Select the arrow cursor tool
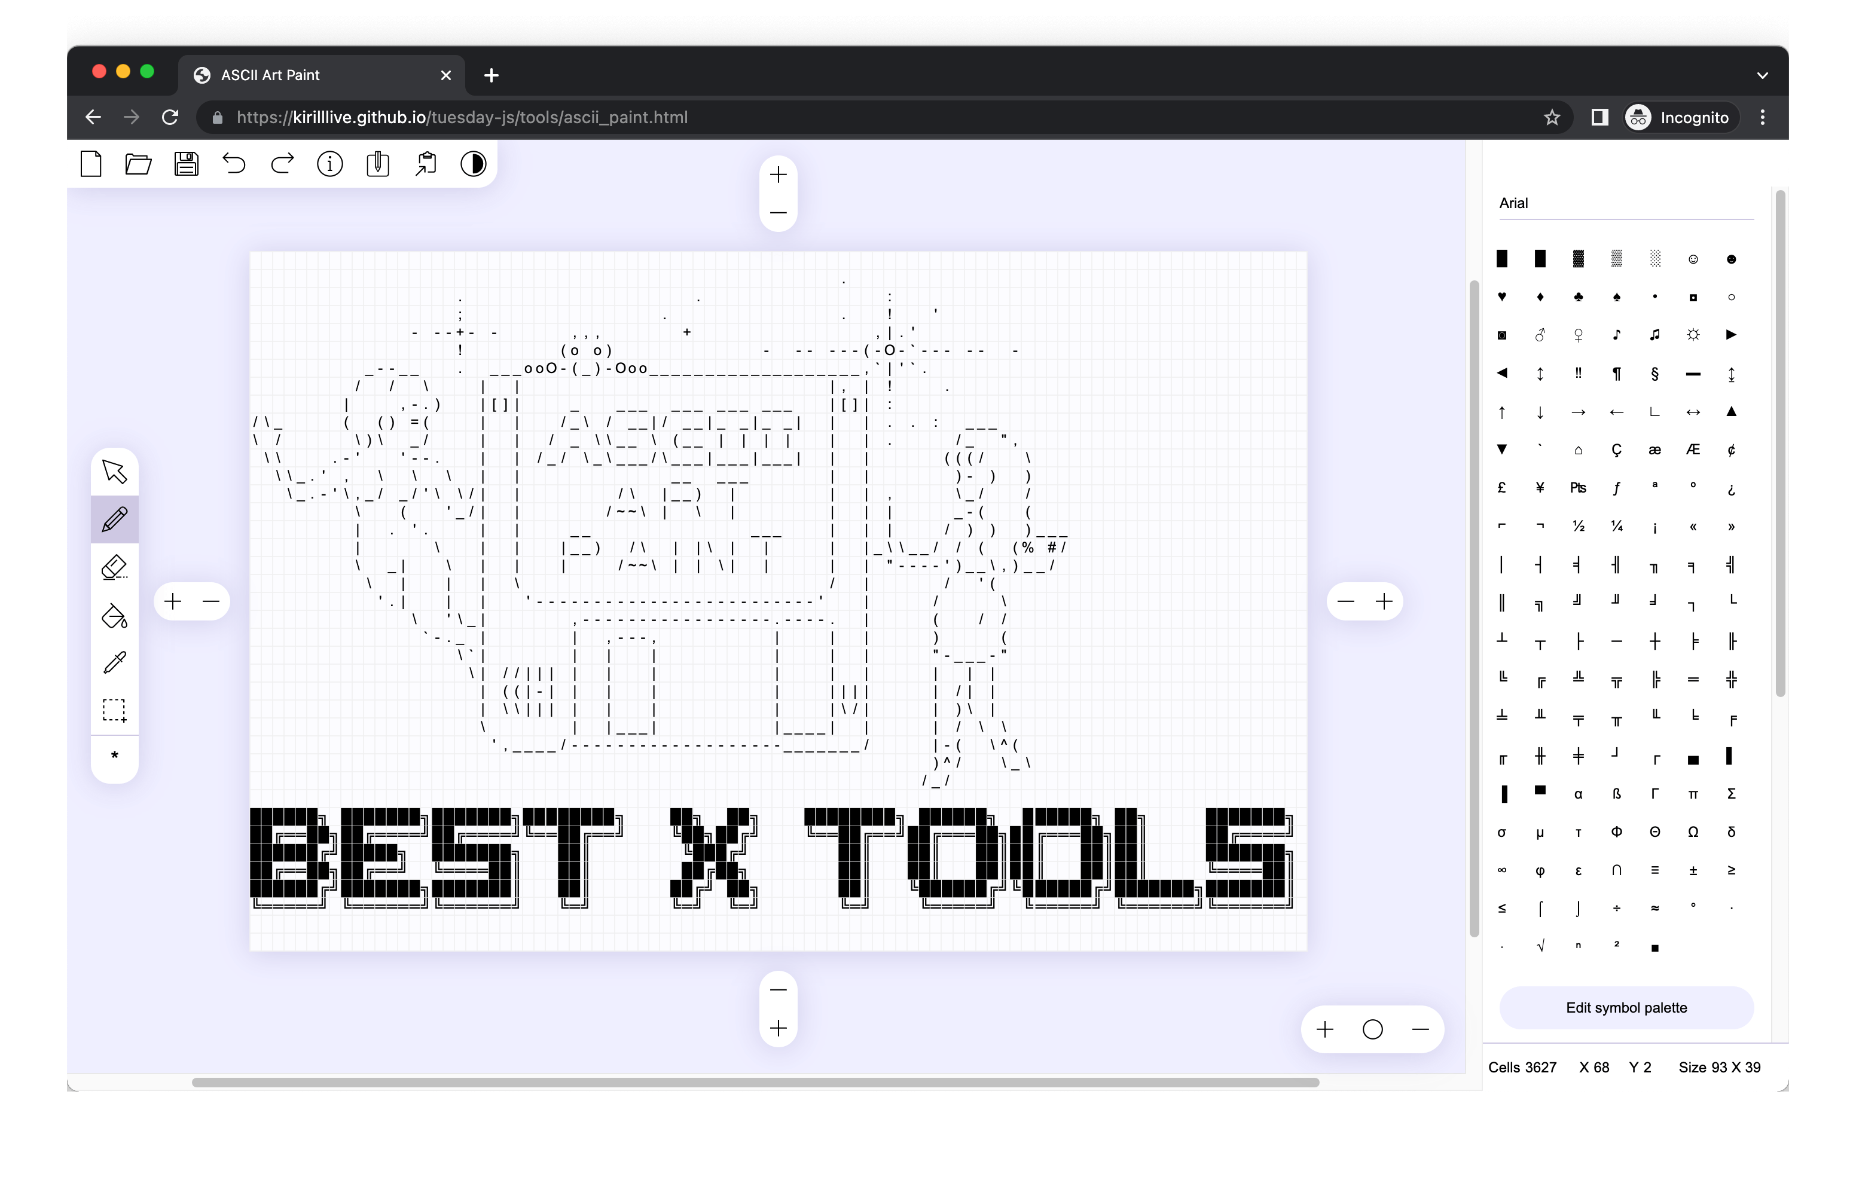 pos(115,472)
